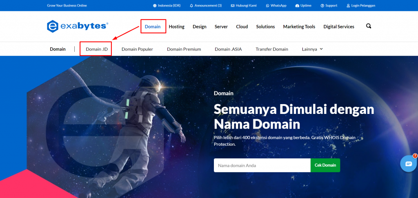418x198 pixels.
Task: Open Login Pelanggan link
Action: (x=363, y=6)
